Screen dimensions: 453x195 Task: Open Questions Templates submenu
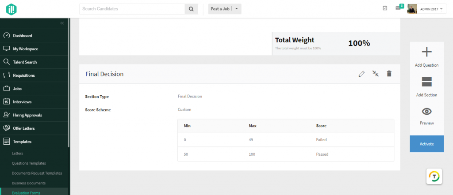click(29, 163)
